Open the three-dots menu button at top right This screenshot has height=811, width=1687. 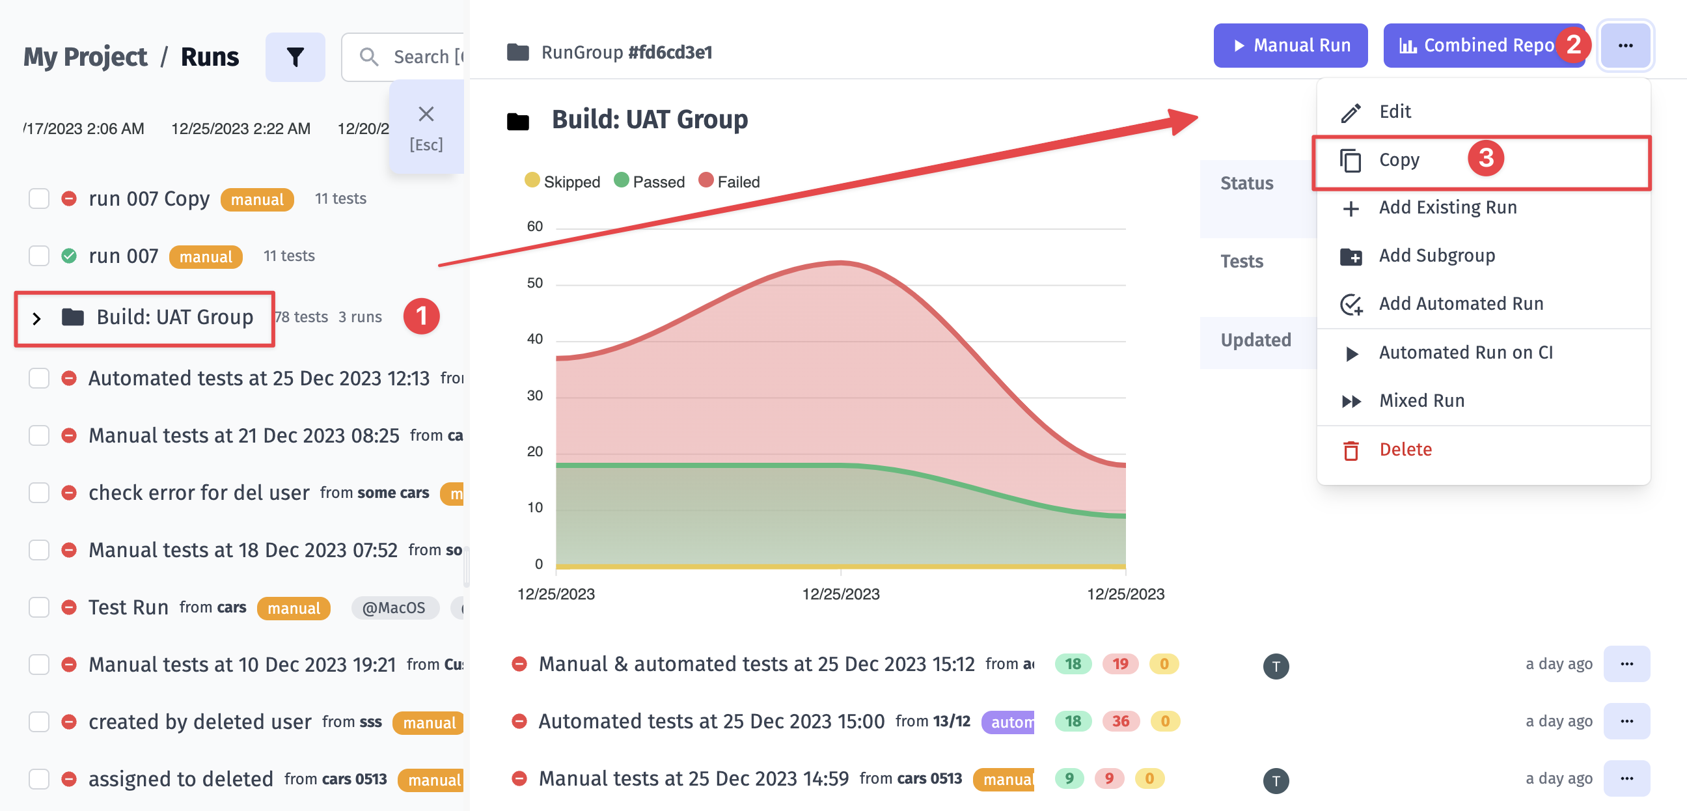1625,45
